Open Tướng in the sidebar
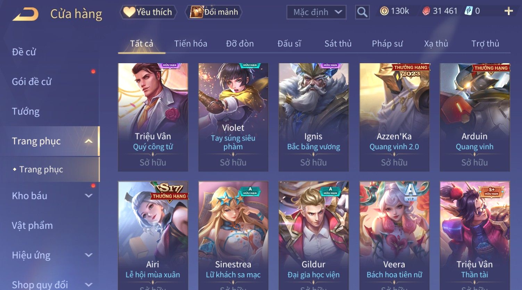The width and height of the screenshot is (522, 290). 26,111
